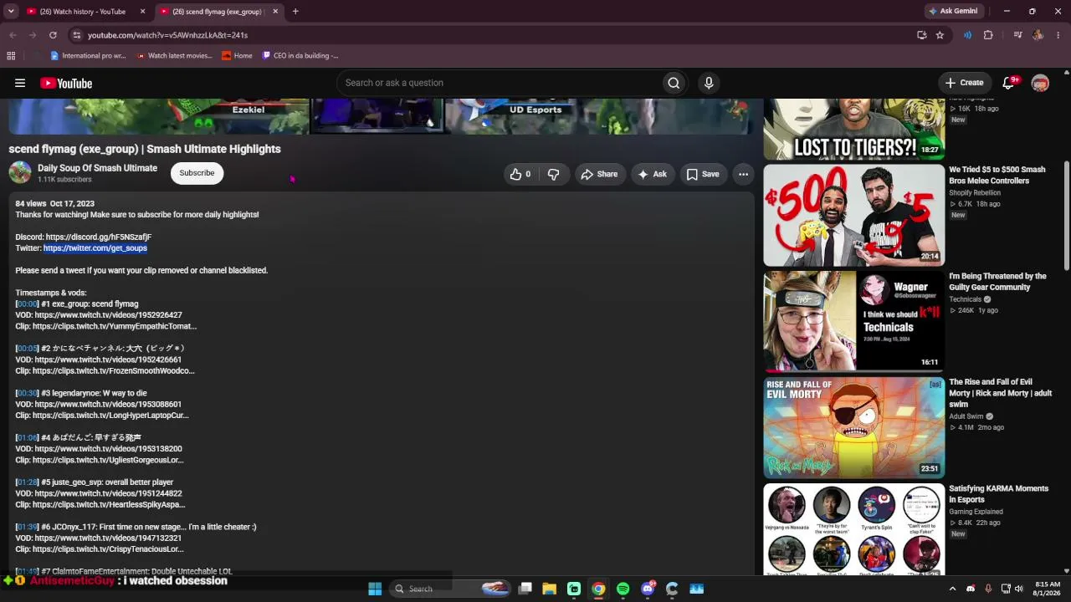This screenshot has width=1071, height=602.
Task: Close the Watch history tab
Action: click(142, 12)
